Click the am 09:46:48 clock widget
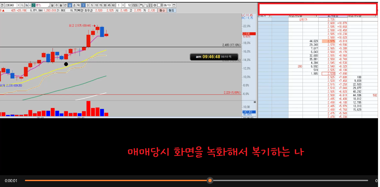This screenshot has height=187, width=380. (x=214, y=57)
